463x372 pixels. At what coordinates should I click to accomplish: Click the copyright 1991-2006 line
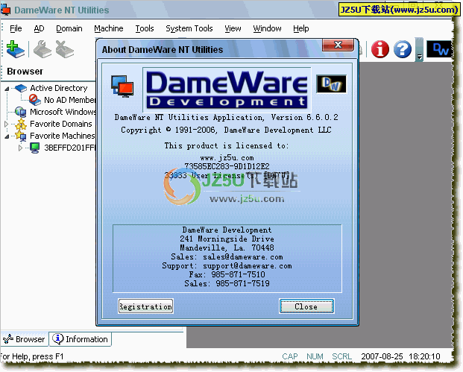[226, 130]
